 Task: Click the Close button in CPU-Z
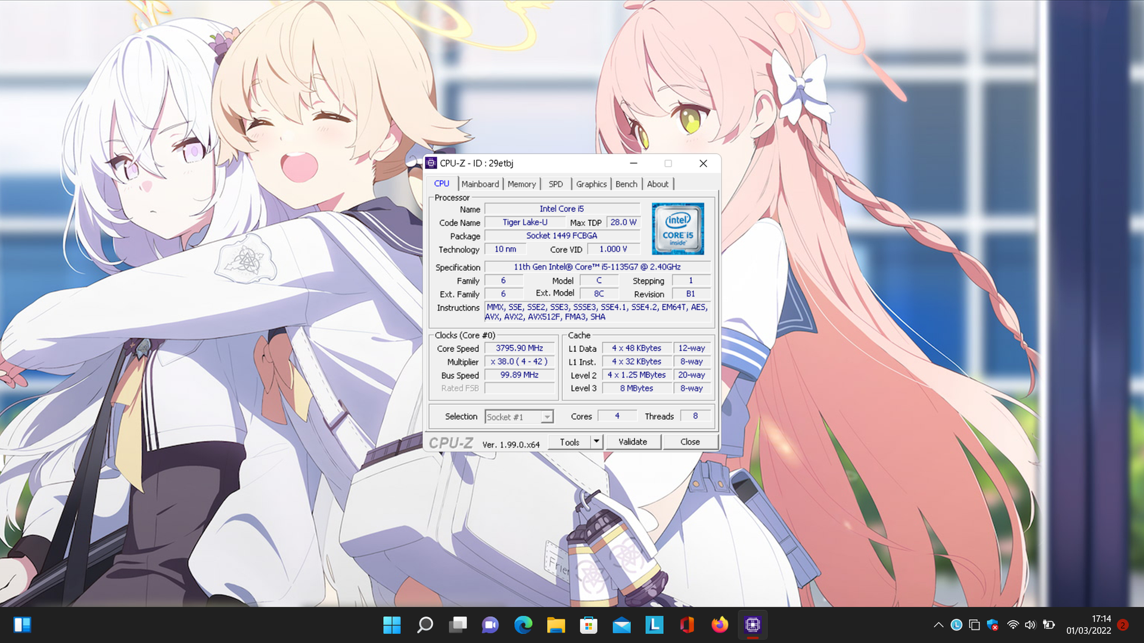pos(690,442)
